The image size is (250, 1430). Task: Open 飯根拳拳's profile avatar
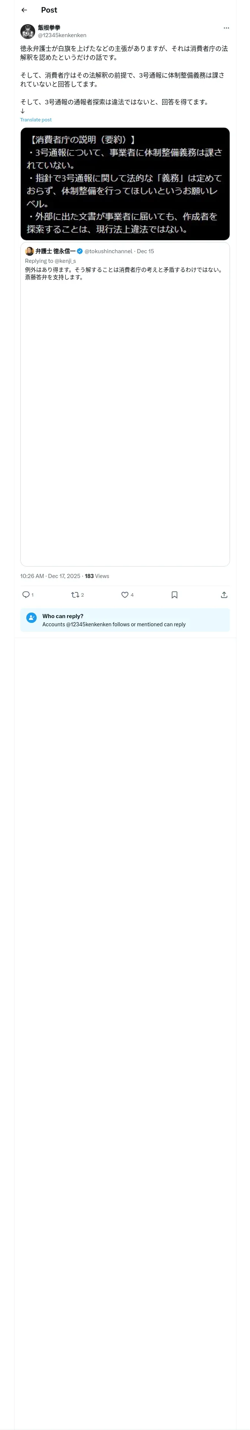coord(28,31)
